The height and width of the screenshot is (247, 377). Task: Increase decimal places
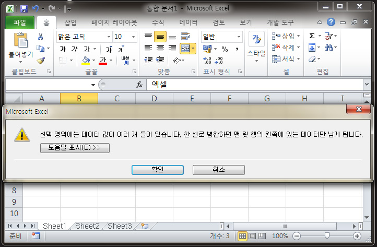(x=207, y=61)
